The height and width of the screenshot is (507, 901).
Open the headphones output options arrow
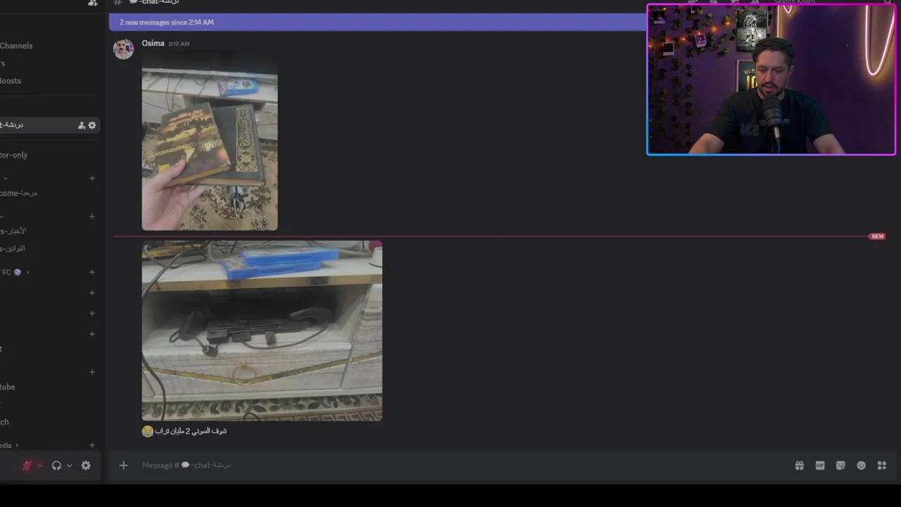69,465
